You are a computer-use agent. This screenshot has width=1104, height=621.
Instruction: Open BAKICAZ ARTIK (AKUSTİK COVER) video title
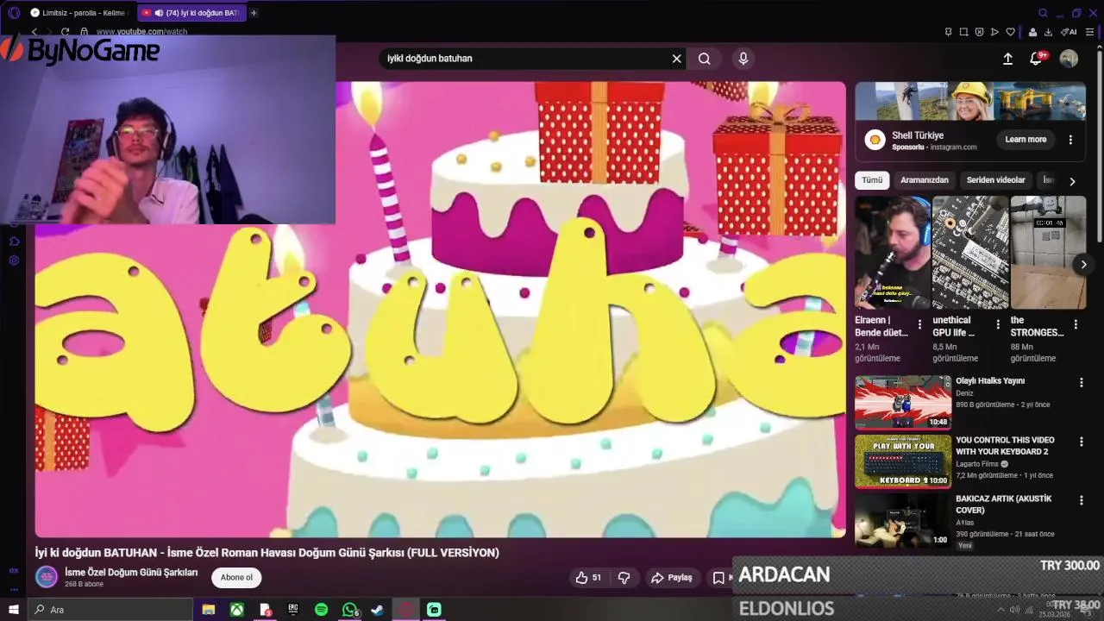tap(1003, 505)
